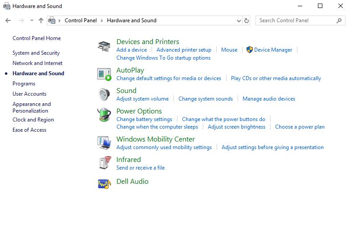Click the Dell Audio icon

(x=104, y=183)
